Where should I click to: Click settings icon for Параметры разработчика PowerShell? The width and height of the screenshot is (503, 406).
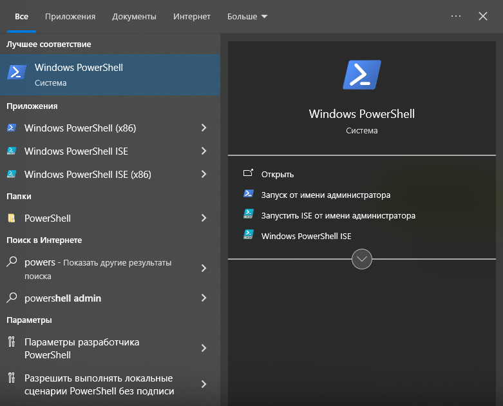(12, 342)
